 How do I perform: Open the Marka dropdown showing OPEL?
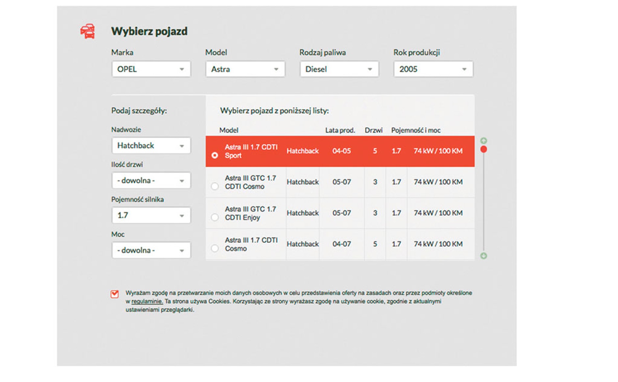coord(151,69)
